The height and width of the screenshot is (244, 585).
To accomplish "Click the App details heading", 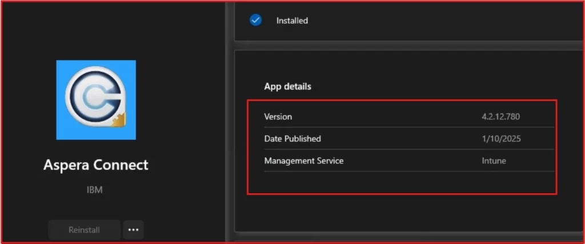I will 288,86.
